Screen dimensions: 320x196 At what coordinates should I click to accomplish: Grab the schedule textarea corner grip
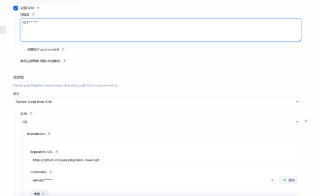click(x=300, y=40)
